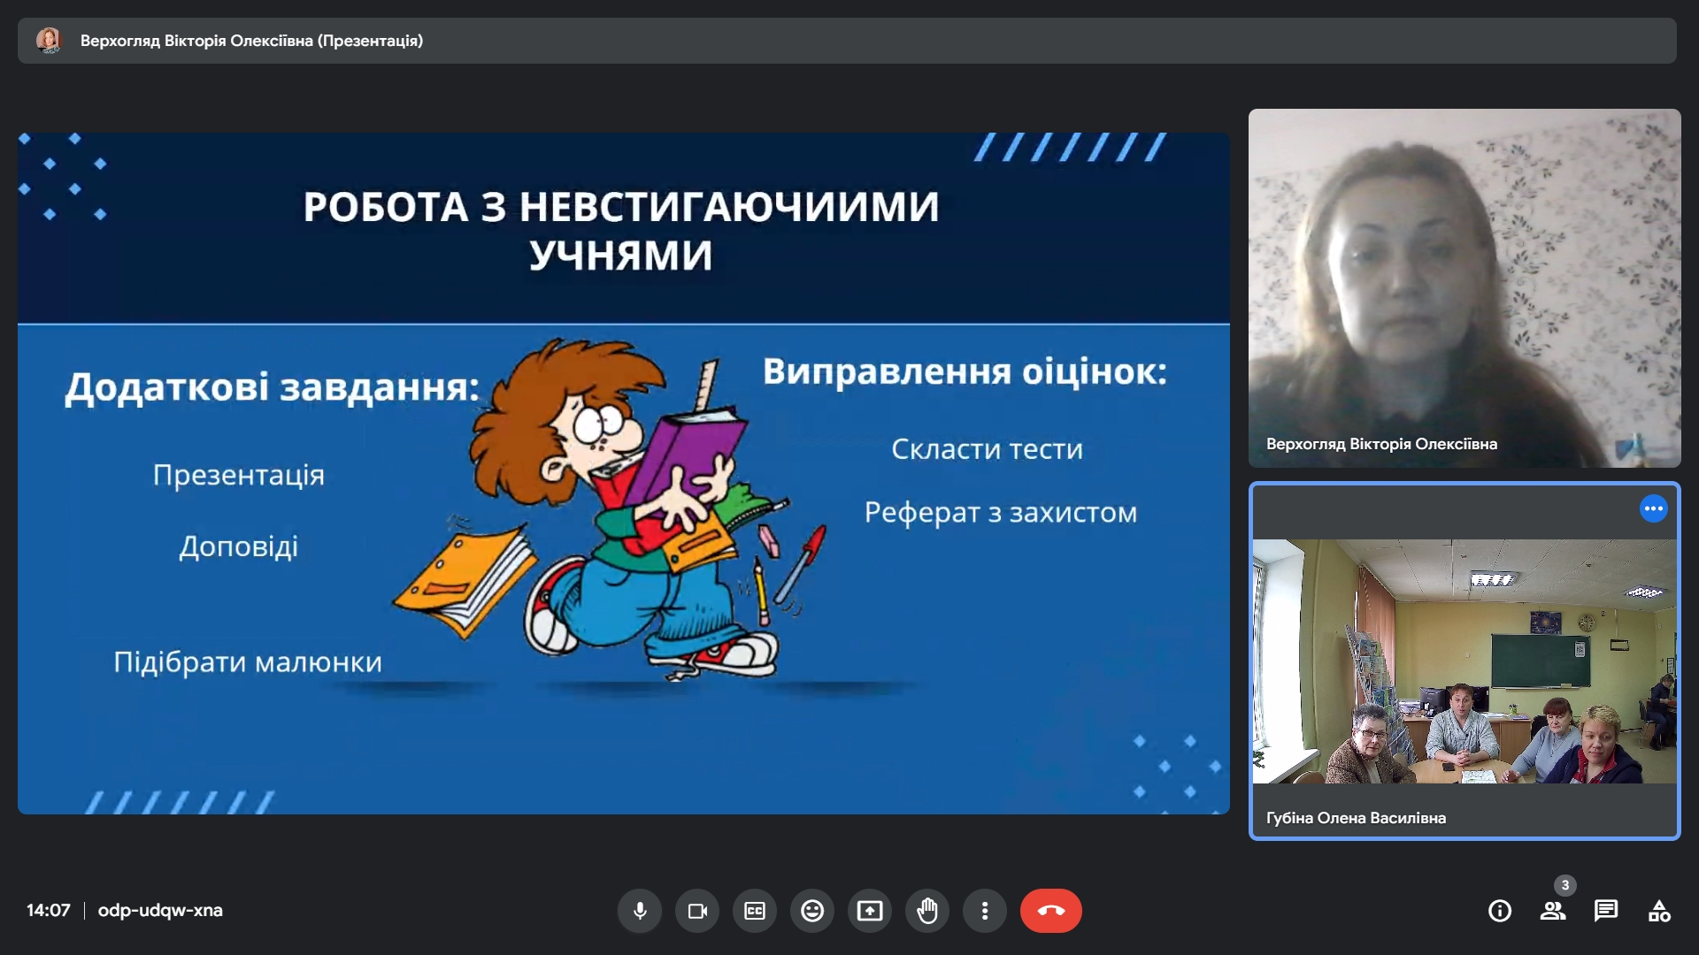Viewport: 1699px width, 955px height.
Task: Click the presenter avatar in top bar
Action: coord(49,41)
